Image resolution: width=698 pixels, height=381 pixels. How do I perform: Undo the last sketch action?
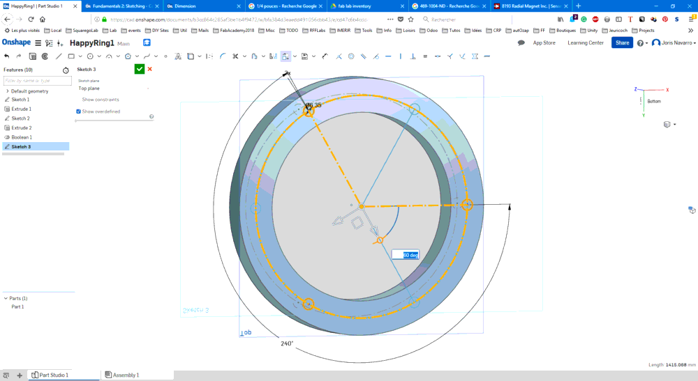[7, 56]
